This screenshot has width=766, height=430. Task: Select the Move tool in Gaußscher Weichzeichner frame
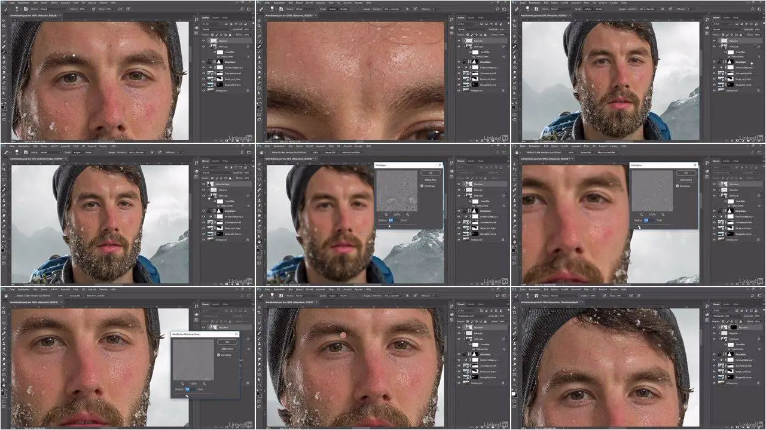4,308
